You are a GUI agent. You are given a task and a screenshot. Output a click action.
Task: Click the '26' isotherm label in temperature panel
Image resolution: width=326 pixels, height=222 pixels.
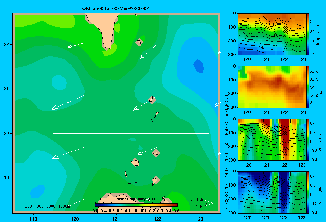[279, 20]
